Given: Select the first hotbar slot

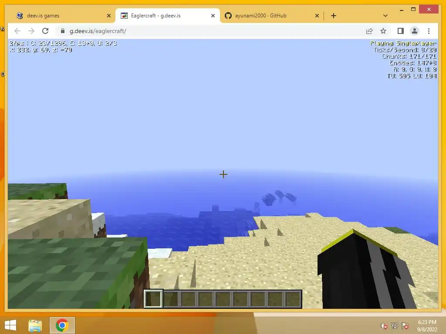Looking at the screenshot, I should tap(153, 299).
